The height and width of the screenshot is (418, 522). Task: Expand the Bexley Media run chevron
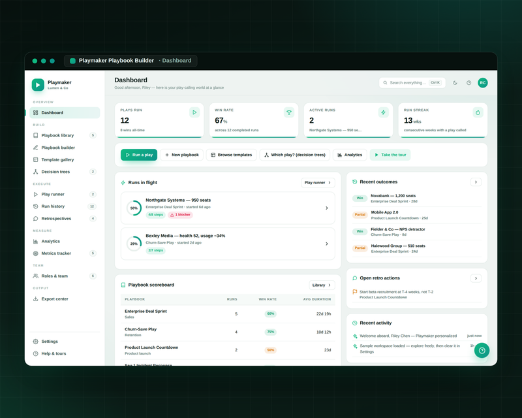(327, 244)
